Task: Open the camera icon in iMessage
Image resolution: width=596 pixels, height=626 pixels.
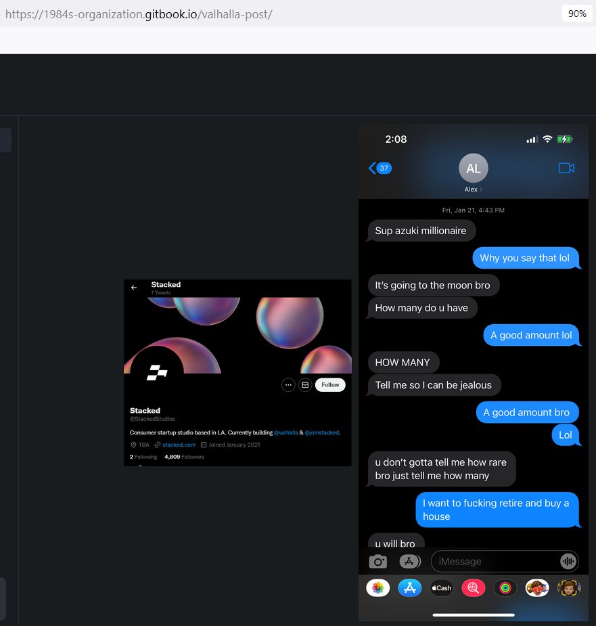Action: pos(377,561)
